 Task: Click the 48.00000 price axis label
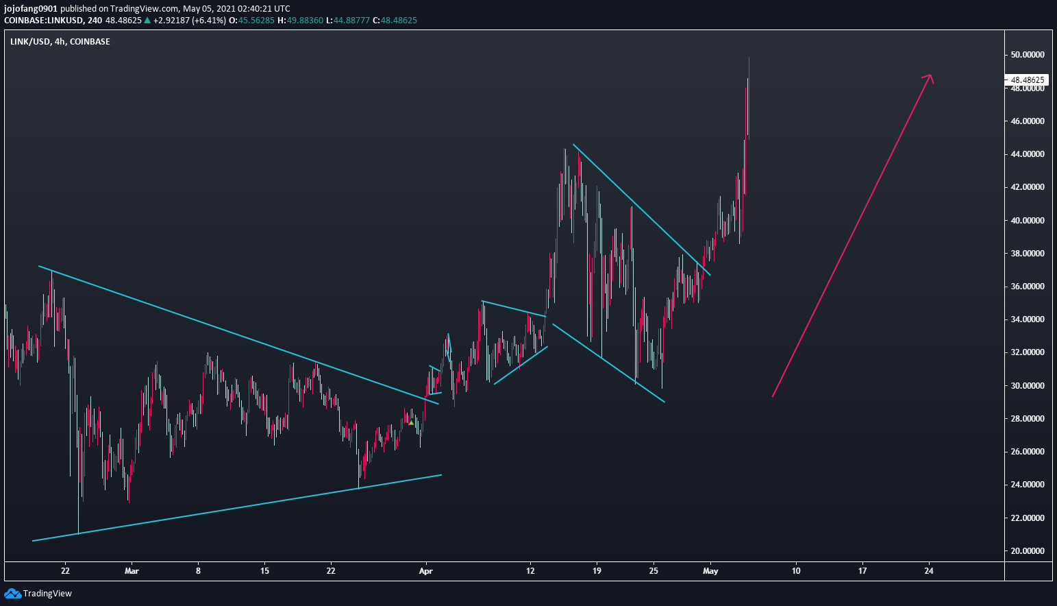point(1028,88)
